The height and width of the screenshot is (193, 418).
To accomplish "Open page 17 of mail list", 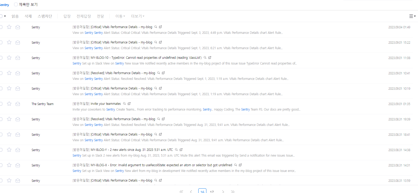I will pos(212,192).
